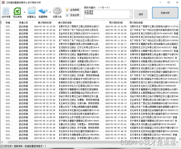Select first-pickup info cell starting 【沈阳市】
The width and height of the screenshot is (181, 149).
[80, 48]
